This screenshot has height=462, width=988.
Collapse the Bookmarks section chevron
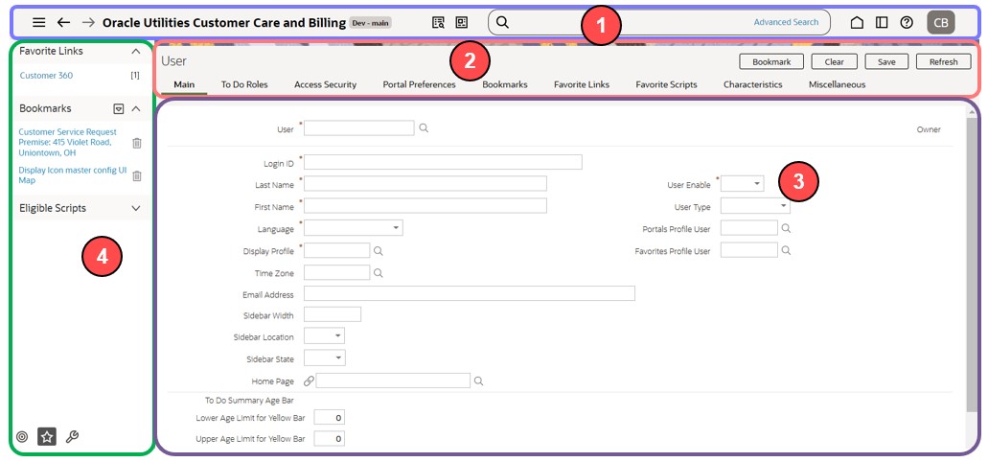(135, 109)
